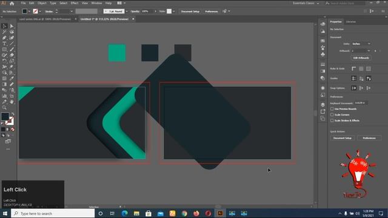388x218 pixels.
Task: Click the Illustrator Home icon
Action: click(x=12, y=4)
